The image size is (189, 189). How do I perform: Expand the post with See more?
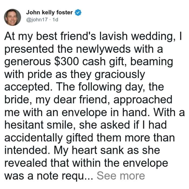[121, 176]
